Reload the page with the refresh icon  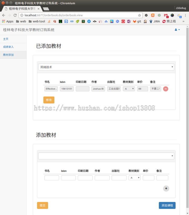click(x=15, y=15)
